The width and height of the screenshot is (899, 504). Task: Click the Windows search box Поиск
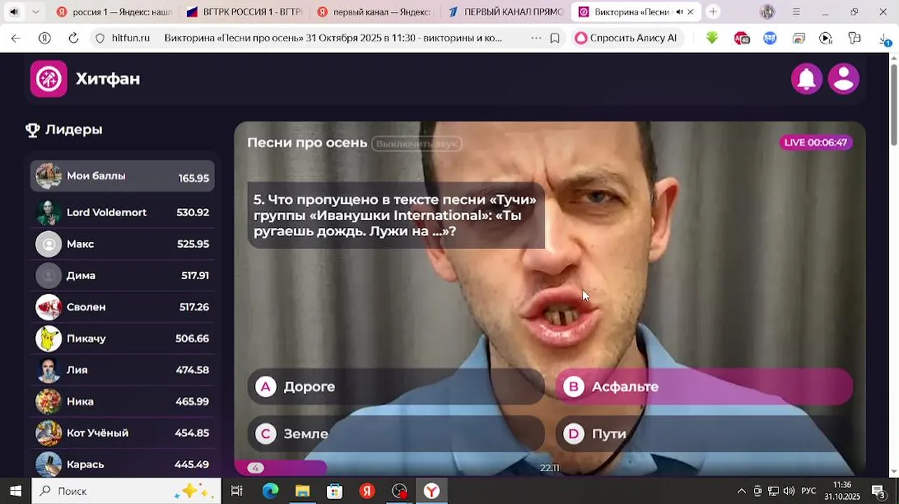pos(126,491)
